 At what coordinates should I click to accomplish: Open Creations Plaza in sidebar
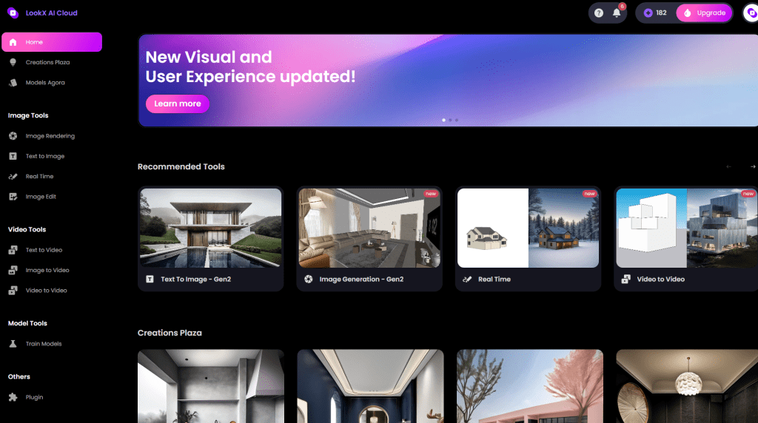[x=47, y=62]
